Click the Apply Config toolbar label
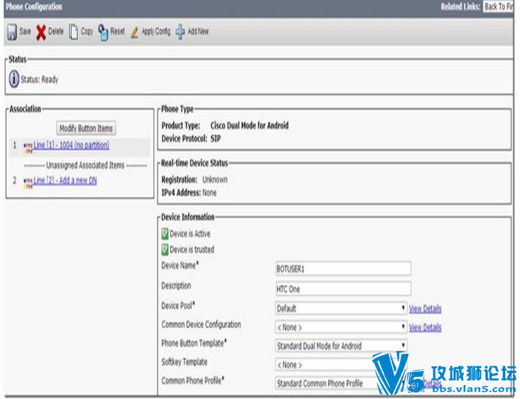The width and height of the screenshot is (520, 399). [156, 32]
